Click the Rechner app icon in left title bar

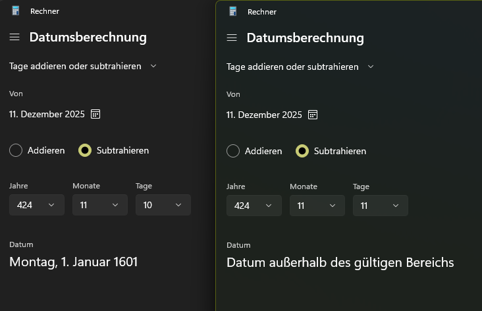pyautogui.click(x=16, y=11)
